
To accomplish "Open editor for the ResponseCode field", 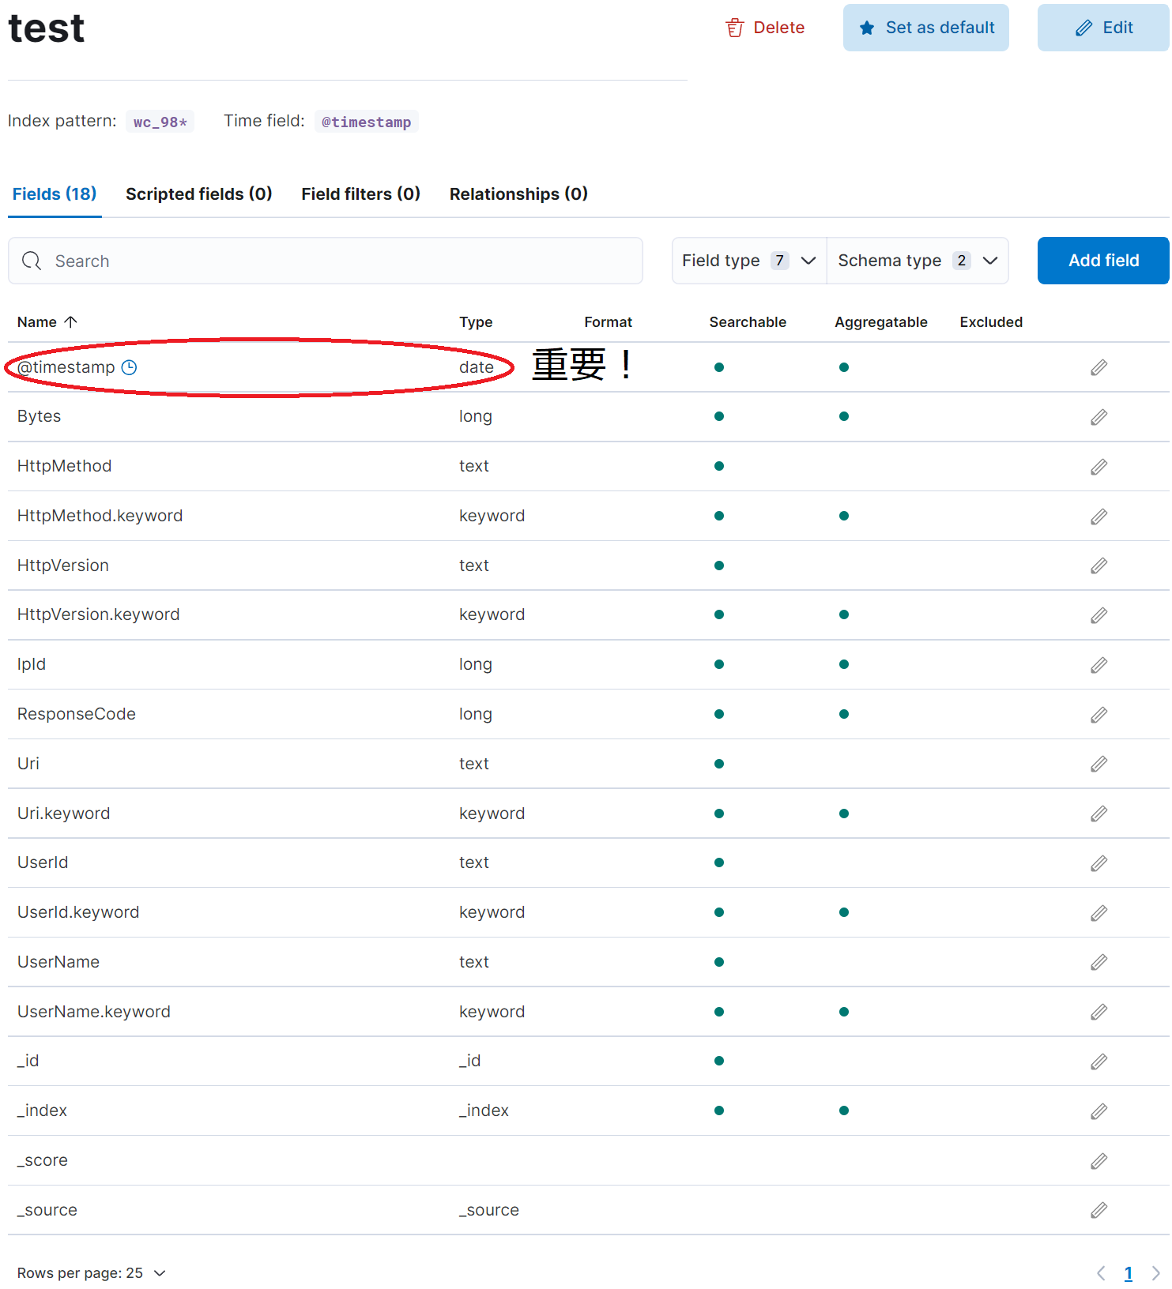I will coord(1099,715).
